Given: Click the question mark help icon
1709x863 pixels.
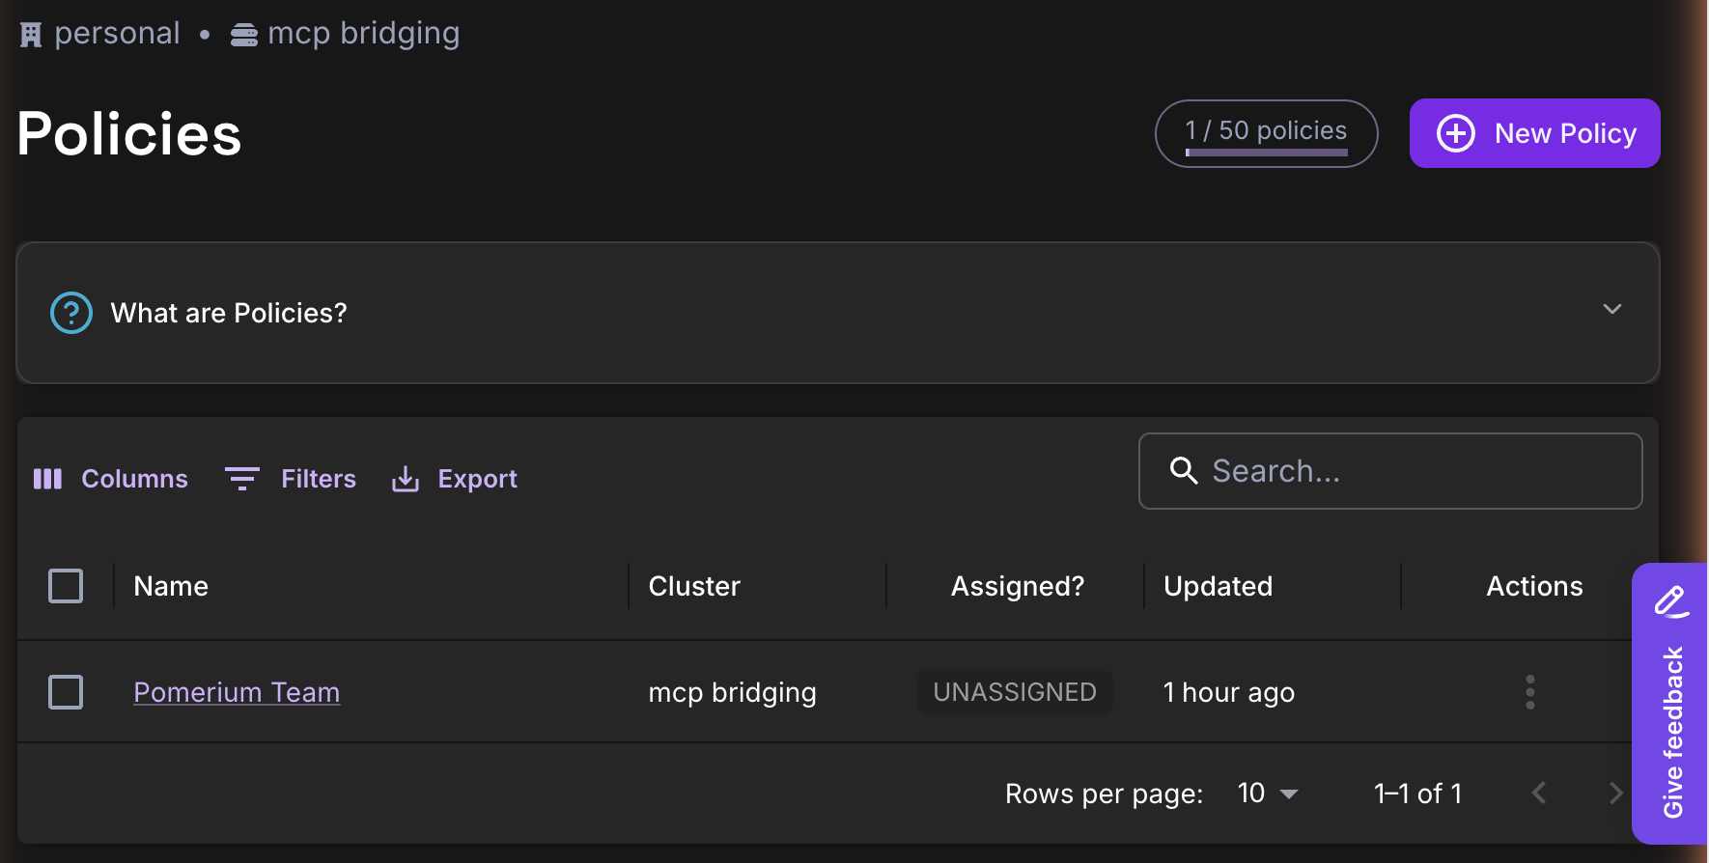Looking at the screenshot, I should [71, 313].
